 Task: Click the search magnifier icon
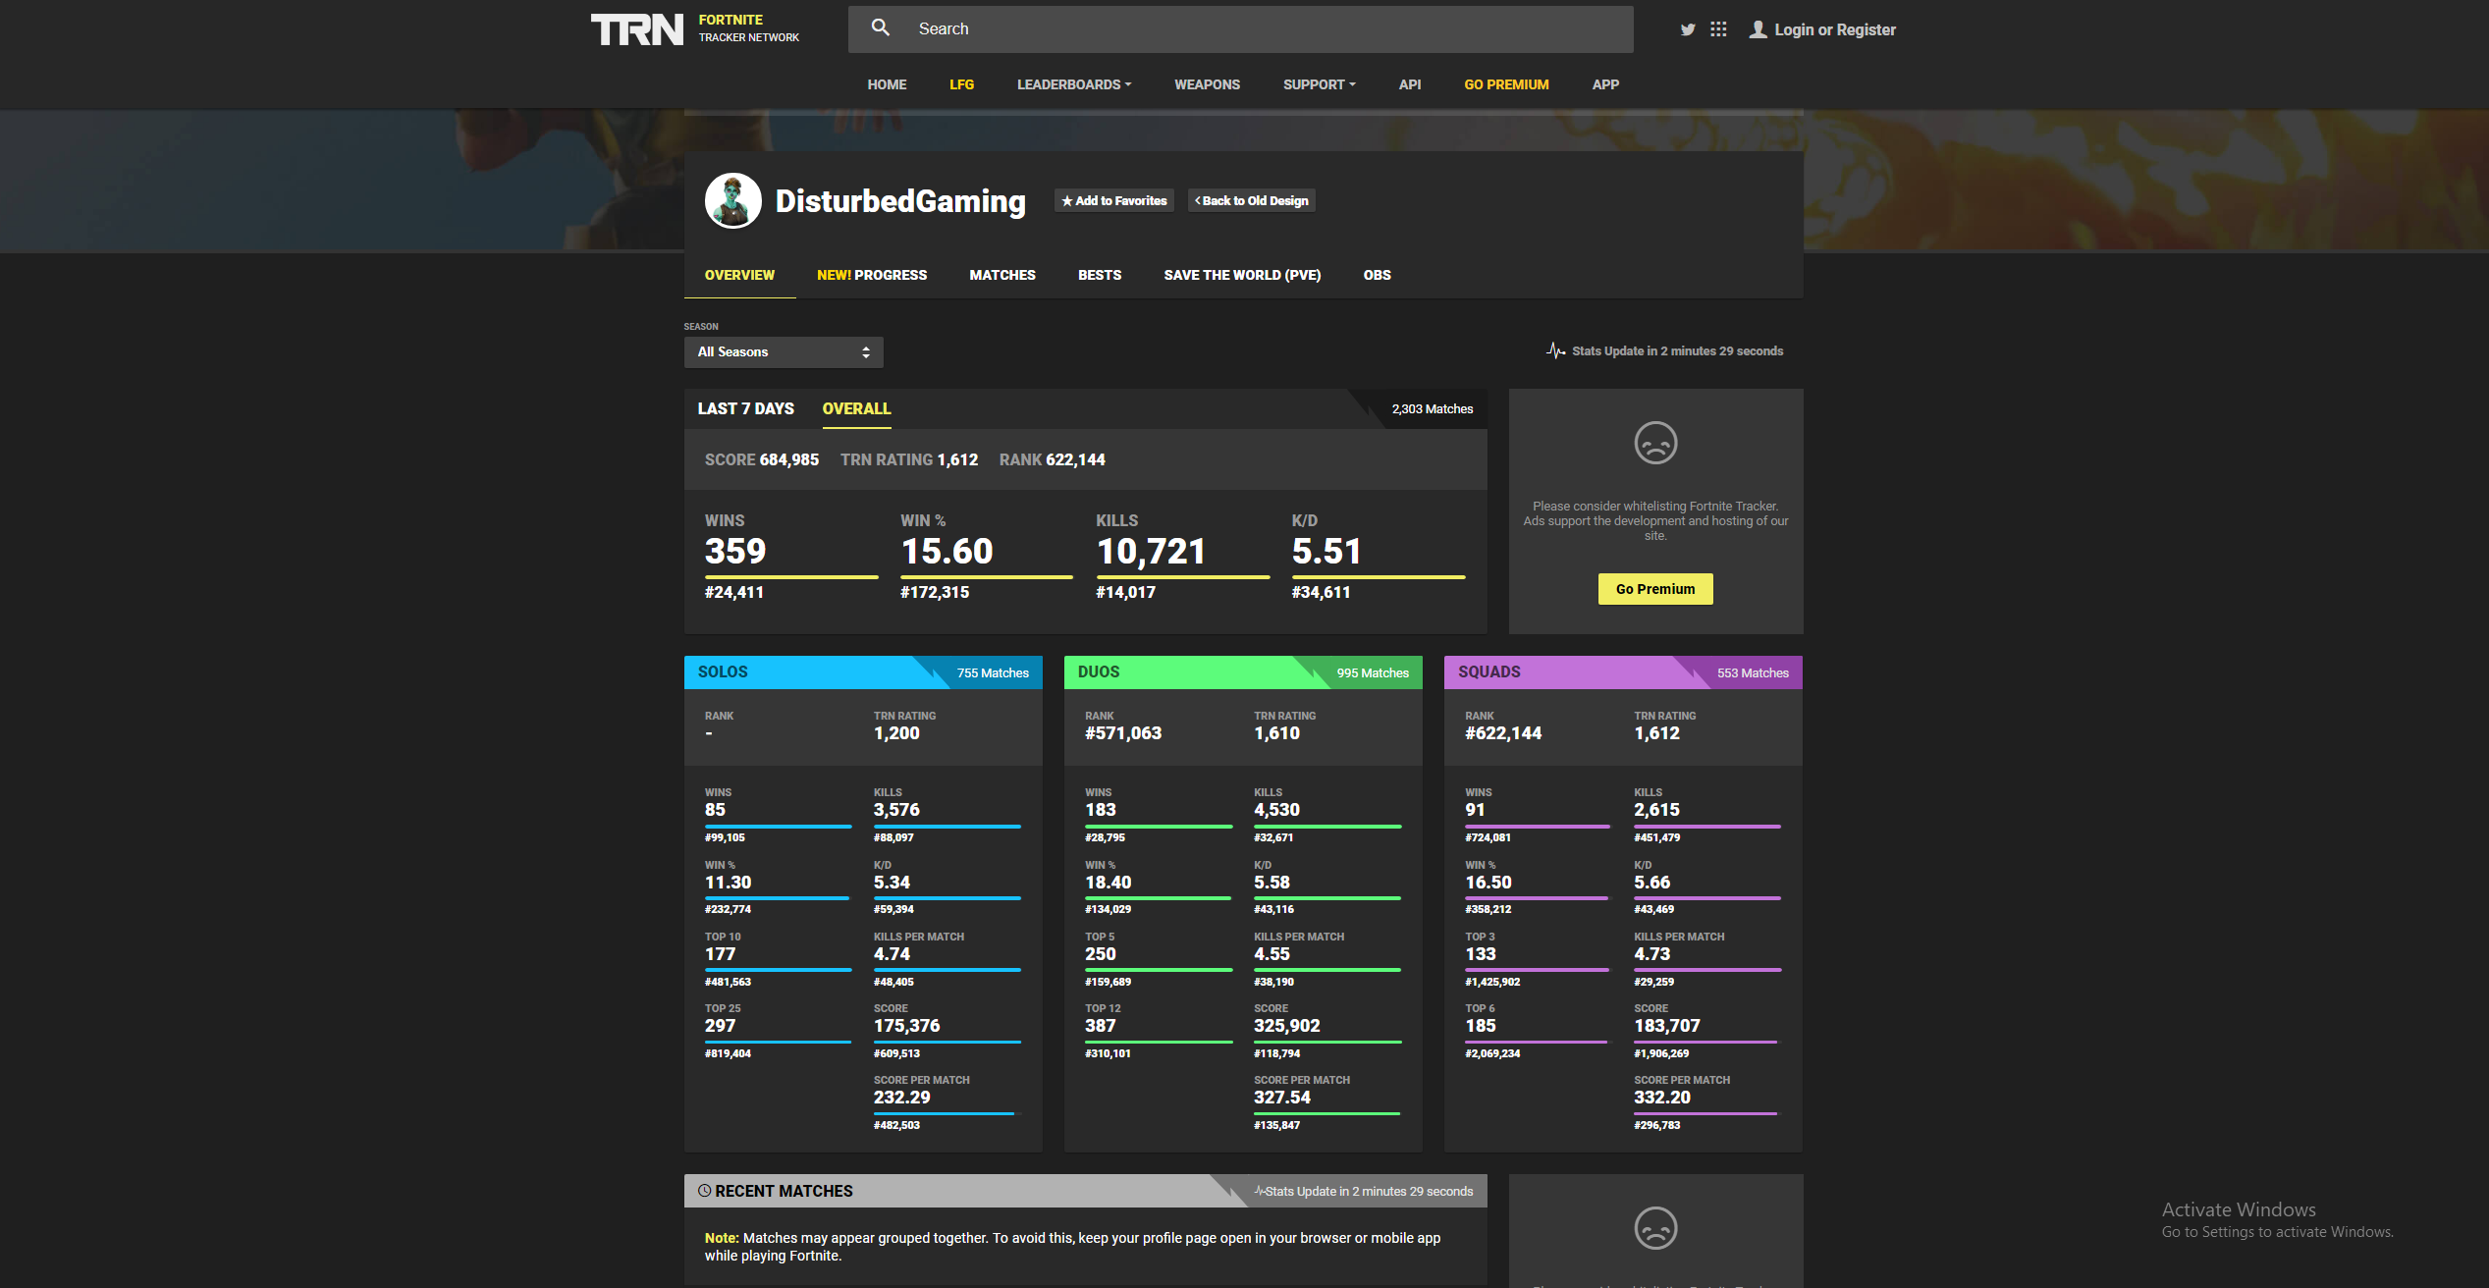[881, 28]
